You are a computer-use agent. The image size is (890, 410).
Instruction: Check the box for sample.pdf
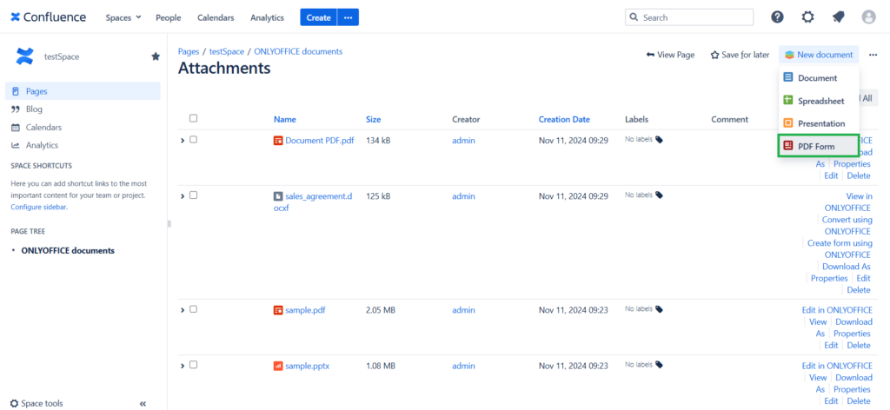pos(194,309)
